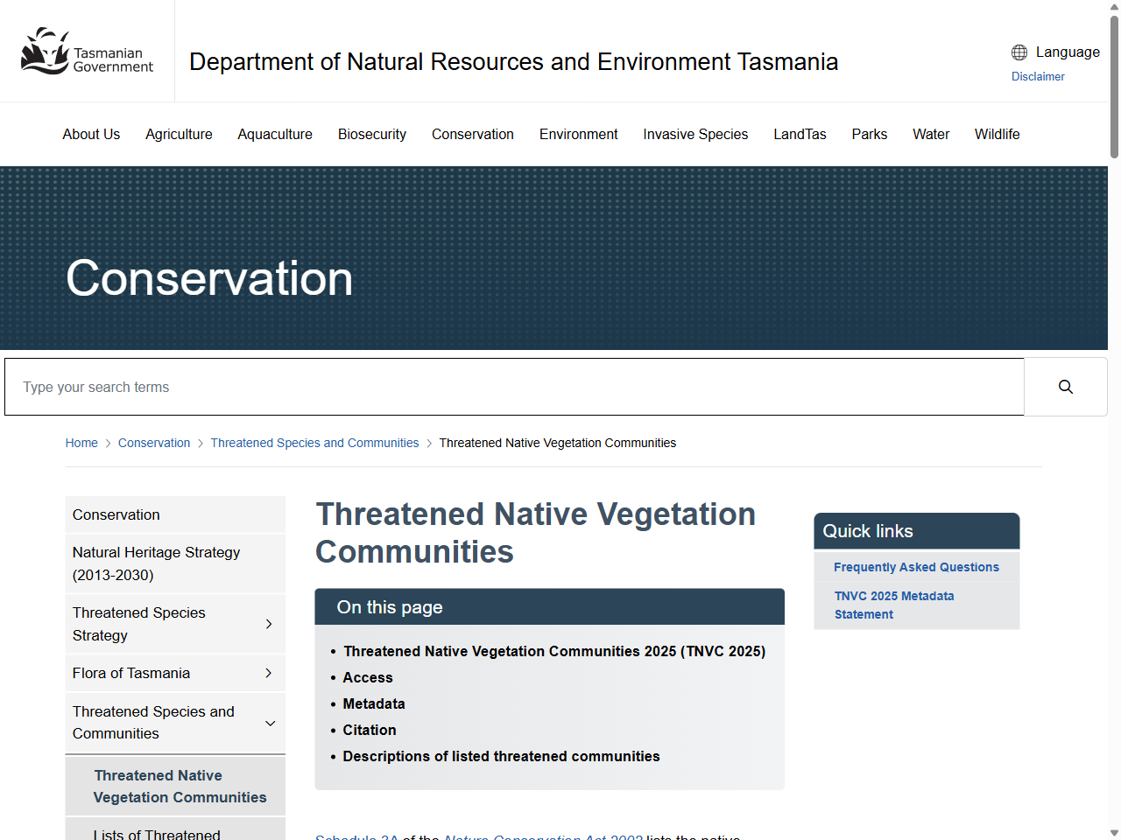
Task: Open the Invasive Species menu
Action: tap(695, 134)
